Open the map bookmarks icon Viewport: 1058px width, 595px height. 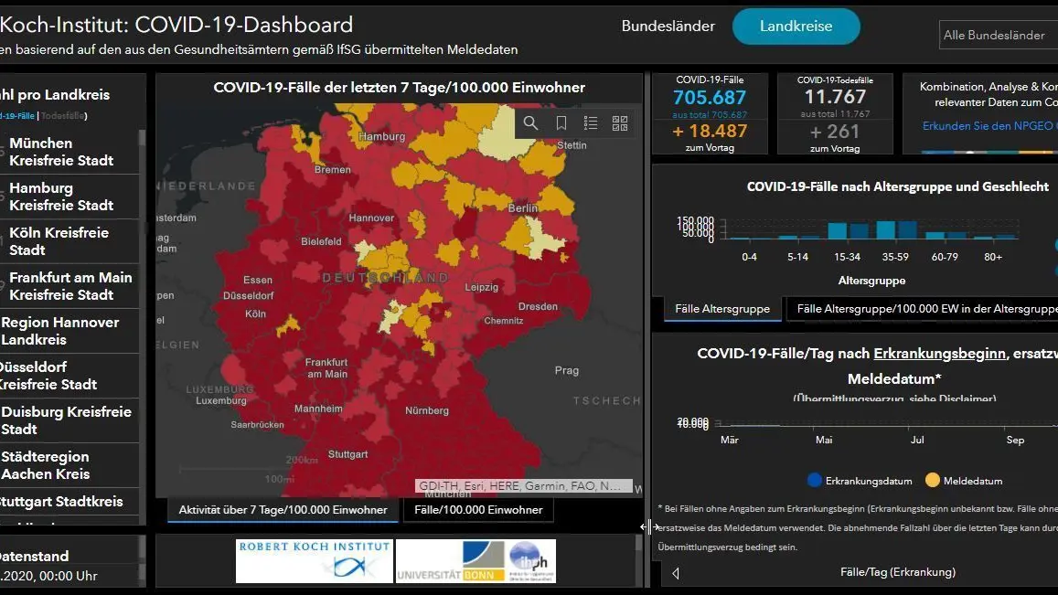561,122
